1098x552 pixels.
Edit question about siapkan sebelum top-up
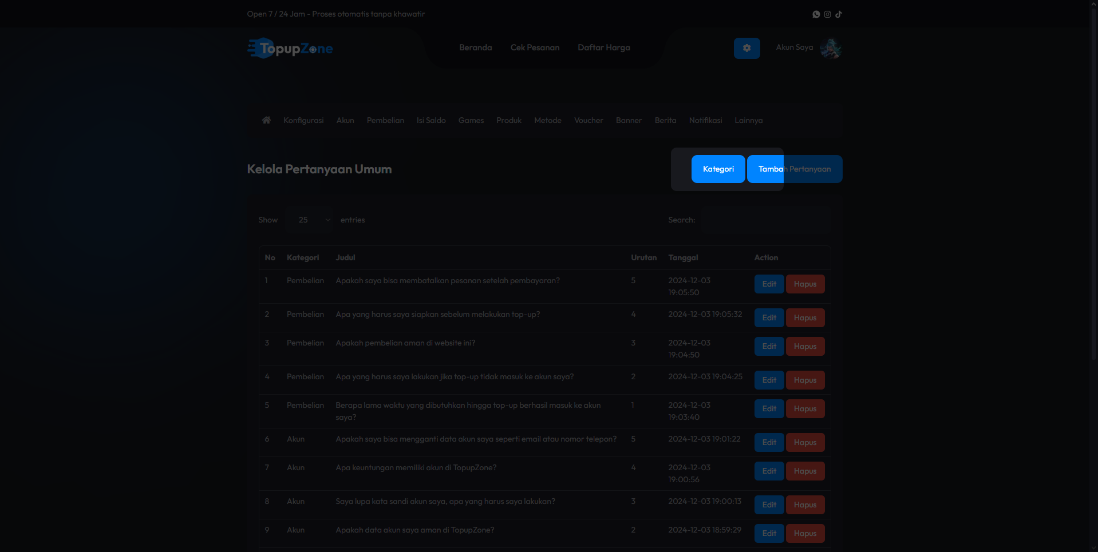pyautogui.click(x=769, y=318)
